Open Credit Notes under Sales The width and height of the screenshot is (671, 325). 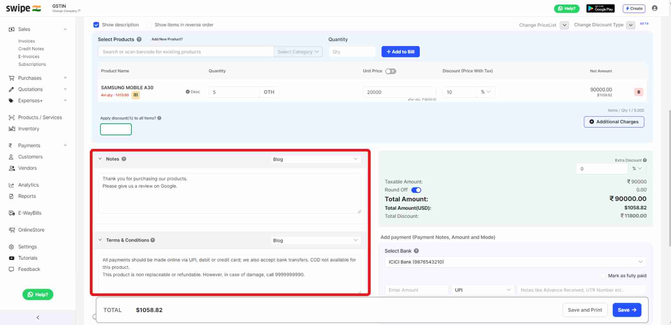click(31, 49)
